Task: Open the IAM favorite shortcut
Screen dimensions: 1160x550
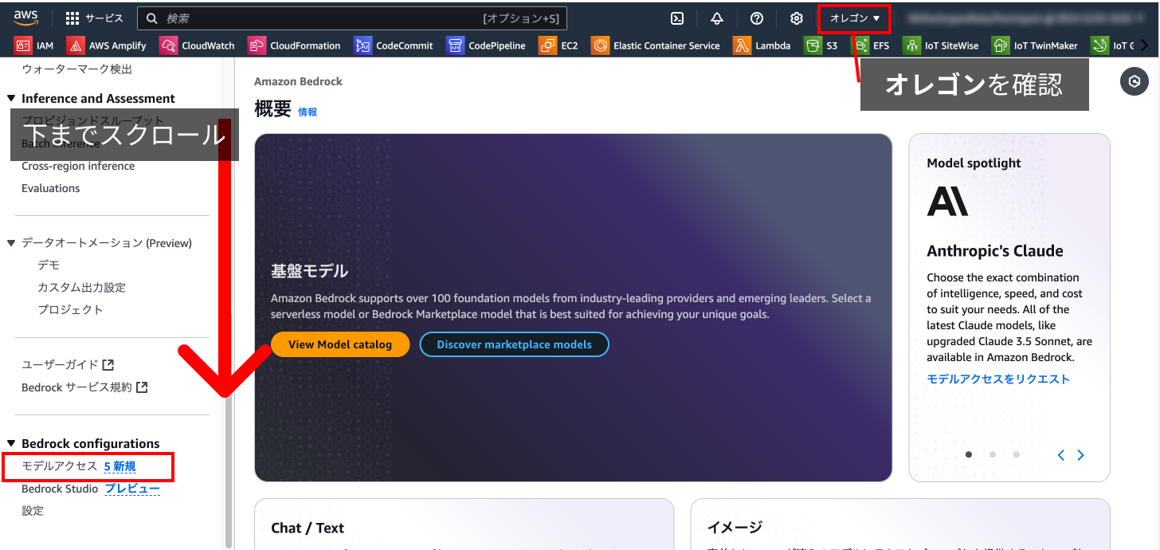Action: [34, 45]
